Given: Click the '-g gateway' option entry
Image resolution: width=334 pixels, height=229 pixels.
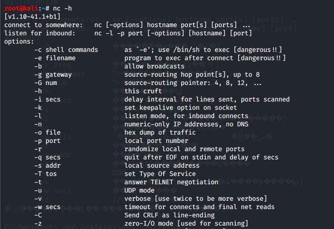Looking at the screenshot, I should click(53, 74).
